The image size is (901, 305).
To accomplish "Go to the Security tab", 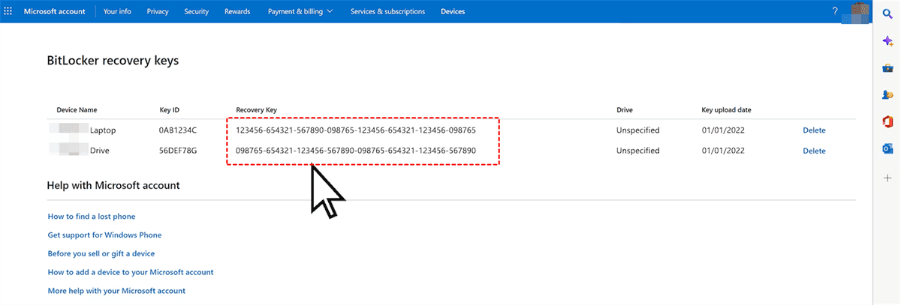I will [x=196, y=11].
